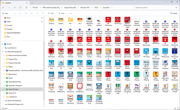Select Barrel.png file
The height and width of the screenshot is (110, 180).
(x=118, y=21)
